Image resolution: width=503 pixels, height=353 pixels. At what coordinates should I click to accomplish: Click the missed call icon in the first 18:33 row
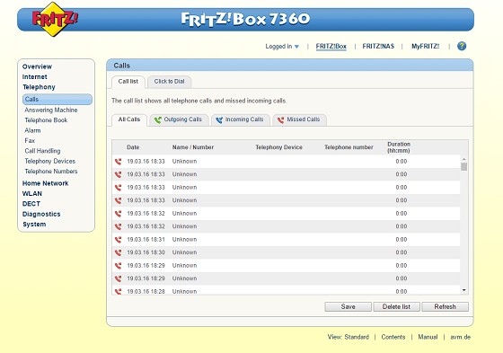pos(118,162)
